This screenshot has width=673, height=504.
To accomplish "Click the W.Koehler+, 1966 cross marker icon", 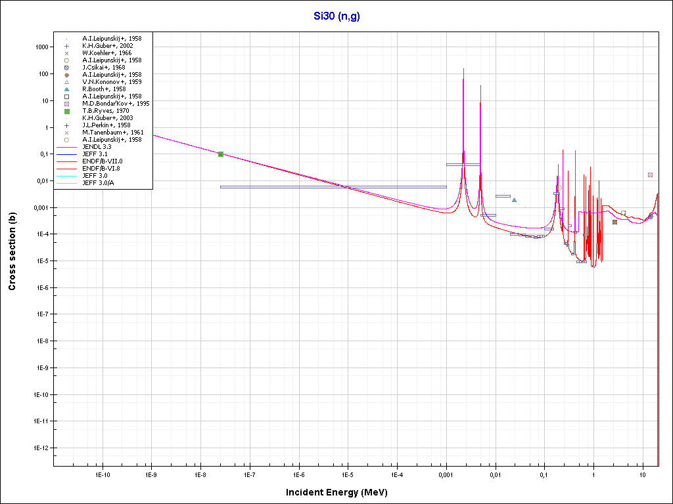I will pos(66,53).
